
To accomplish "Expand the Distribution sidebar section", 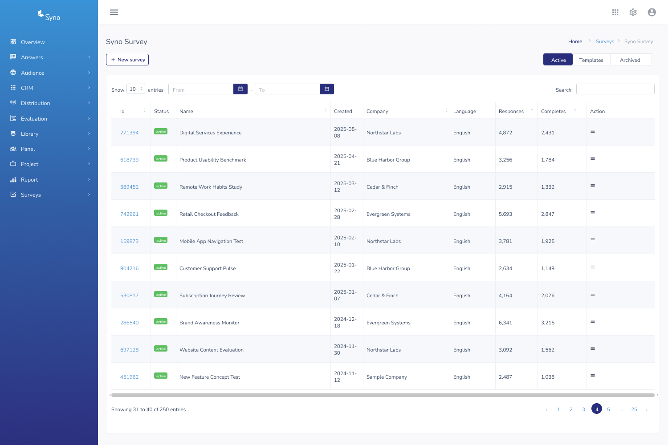I will (49, 103).
